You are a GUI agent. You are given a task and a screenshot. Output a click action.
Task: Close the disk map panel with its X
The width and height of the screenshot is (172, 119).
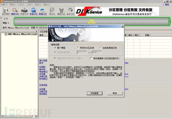[x=1, y=18]
